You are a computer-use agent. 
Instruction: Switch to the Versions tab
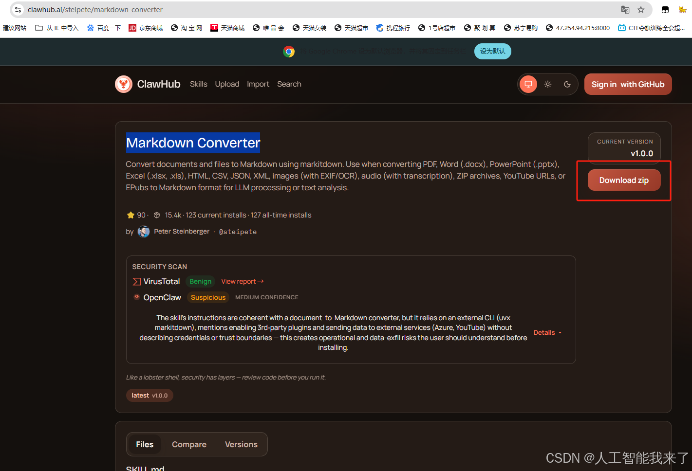(242, 445)
